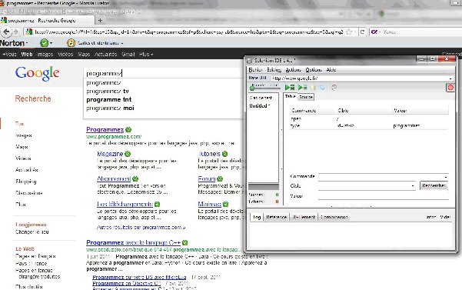Click into the Google search input field
This screenshot has height=290, width=462.
click(x=164, y=73)
